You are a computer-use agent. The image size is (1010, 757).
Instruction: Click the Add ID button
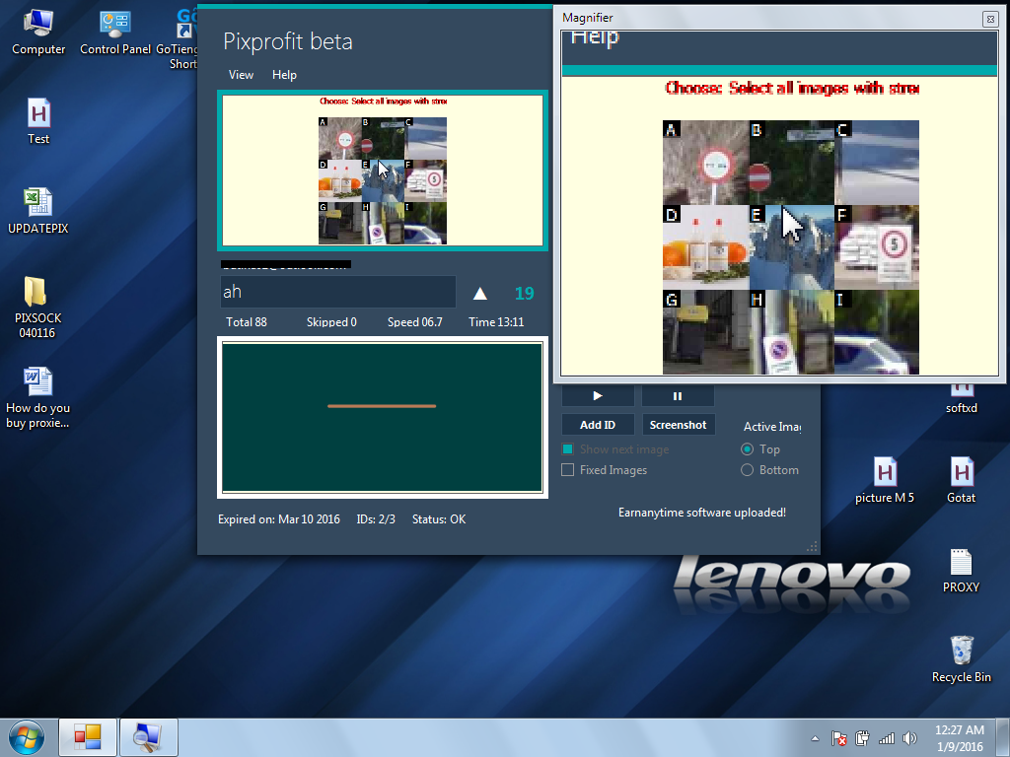pos(598,425)
